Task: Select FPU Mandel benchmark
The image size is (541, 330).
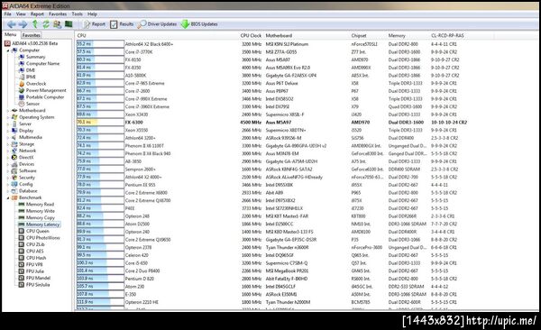Action: (x=34, y=278)
